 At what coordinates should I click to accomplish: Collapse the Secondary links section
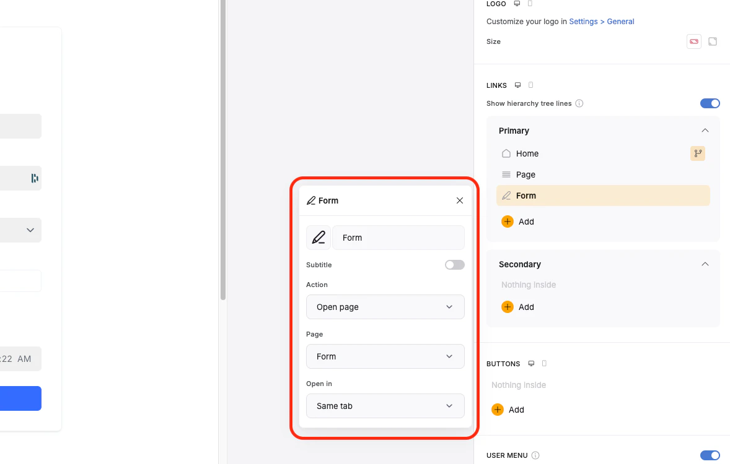705,264
